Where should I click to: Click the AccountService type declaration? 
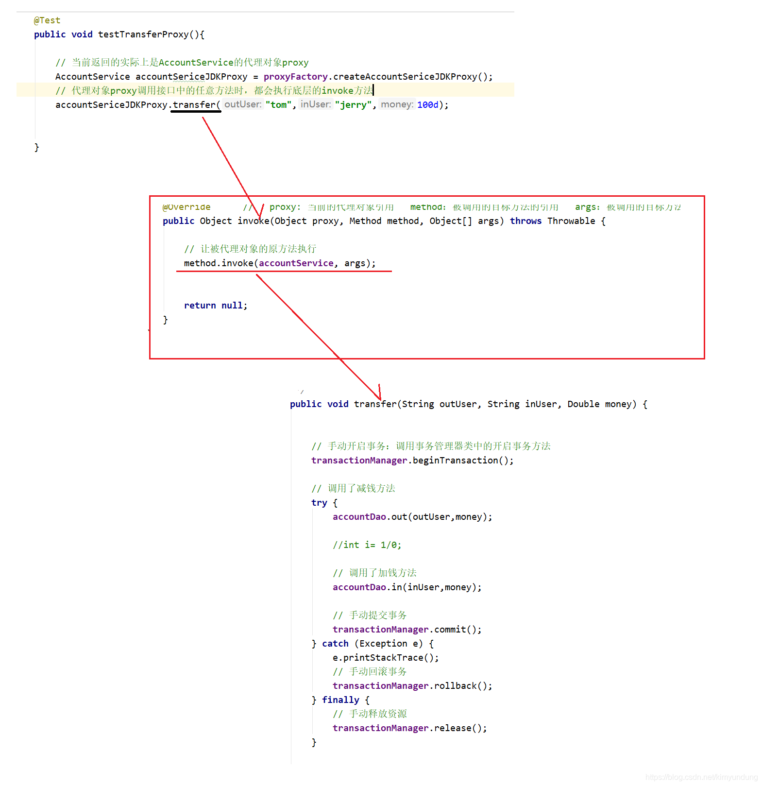click(93, 77)
